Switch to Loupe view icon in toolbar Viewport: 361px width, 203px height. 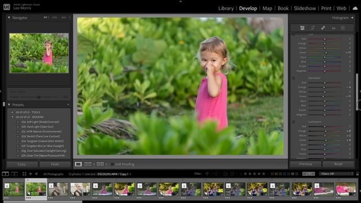(x=78, y=164)
